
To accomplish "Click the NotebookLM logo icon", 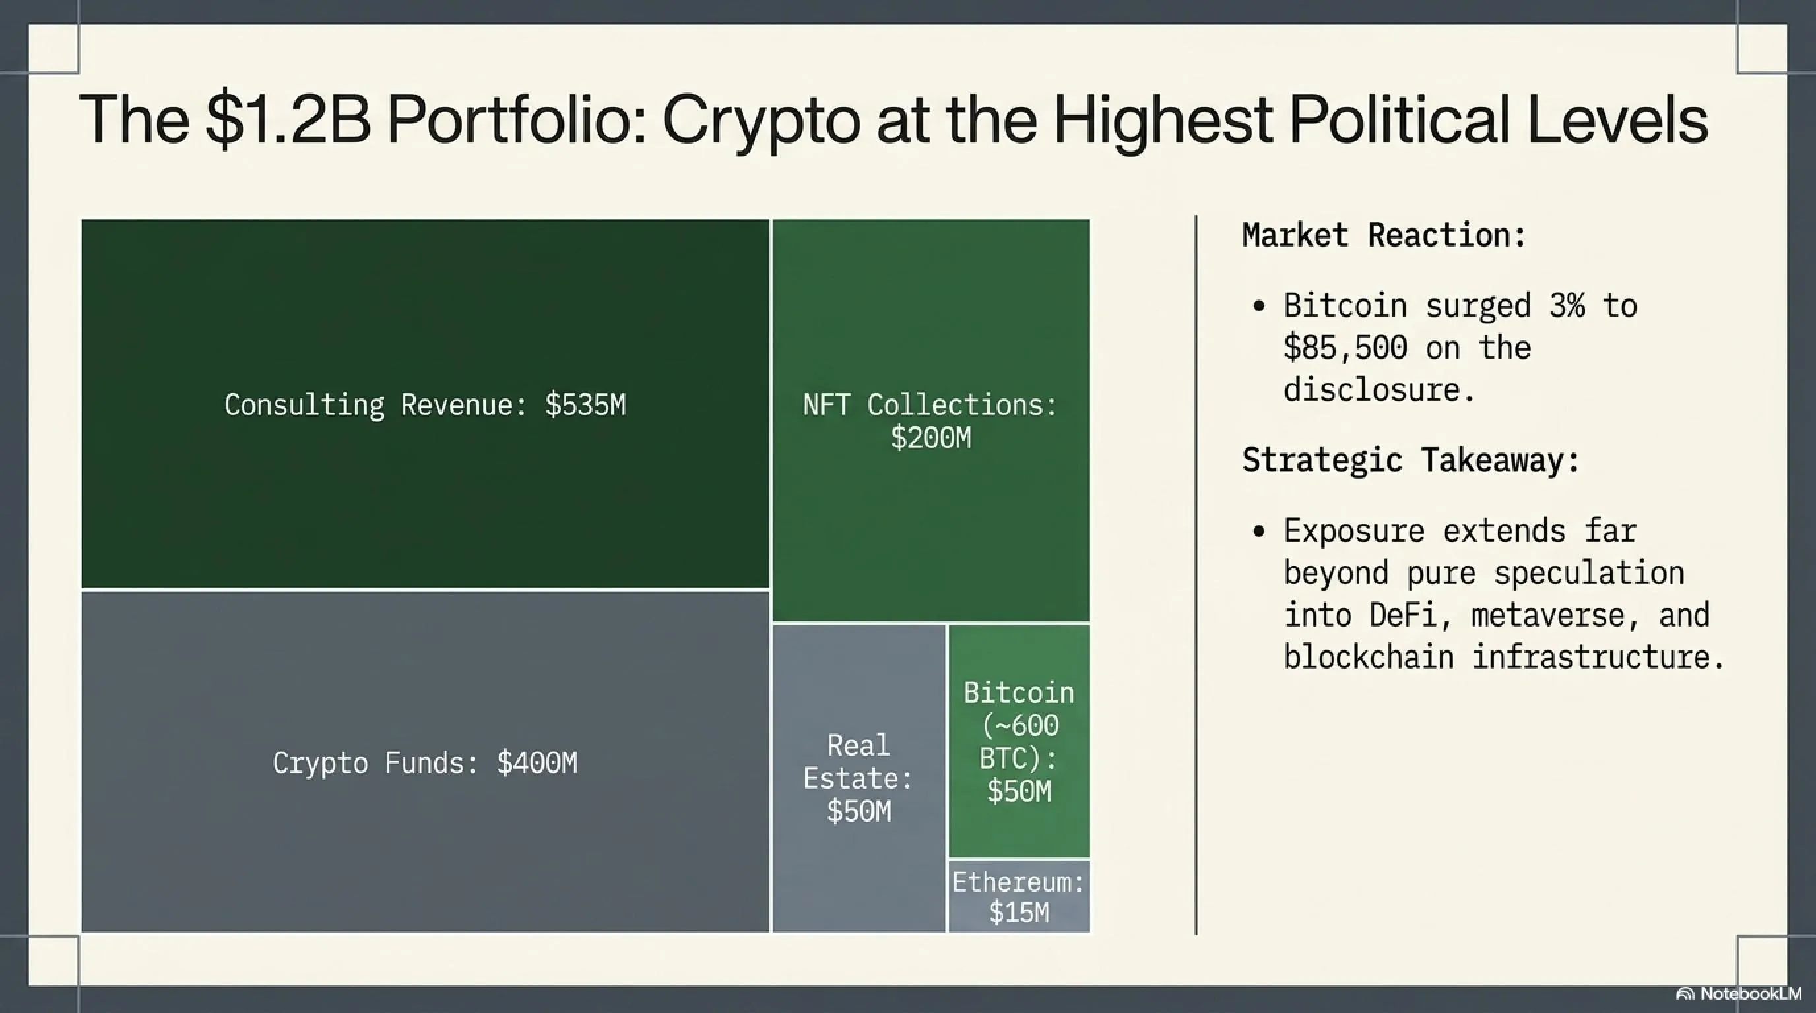I will [1685, 994].
